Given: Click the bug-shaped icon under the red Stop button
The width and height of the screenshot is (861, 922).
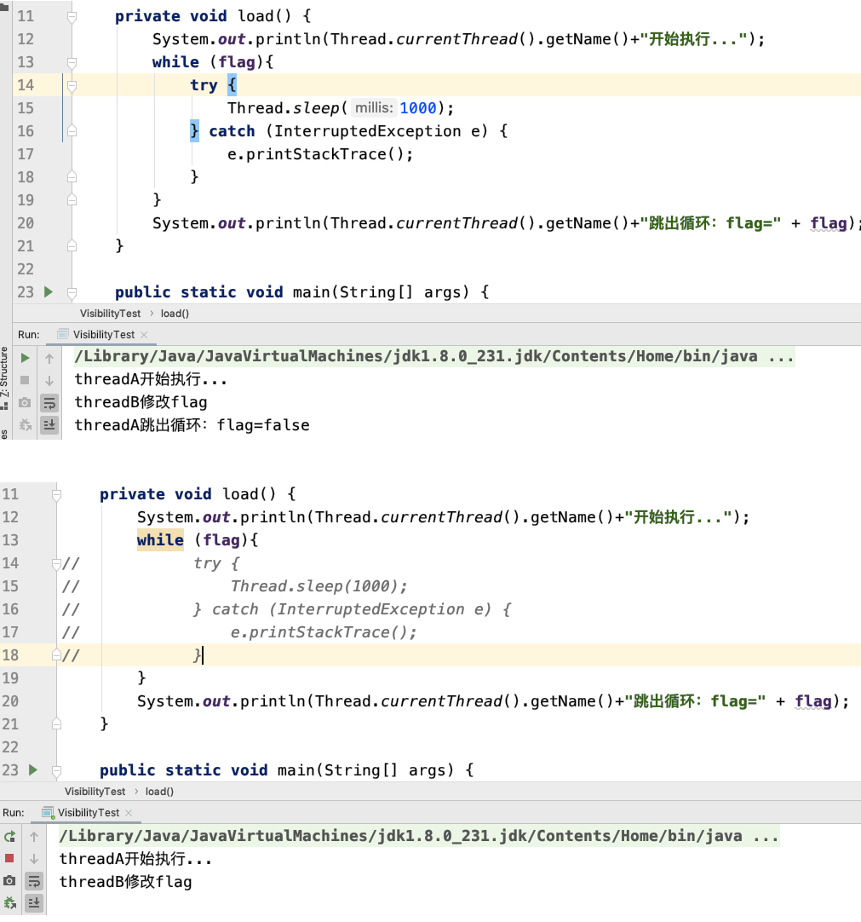Looking at the screenshot, I should (9, 902).
